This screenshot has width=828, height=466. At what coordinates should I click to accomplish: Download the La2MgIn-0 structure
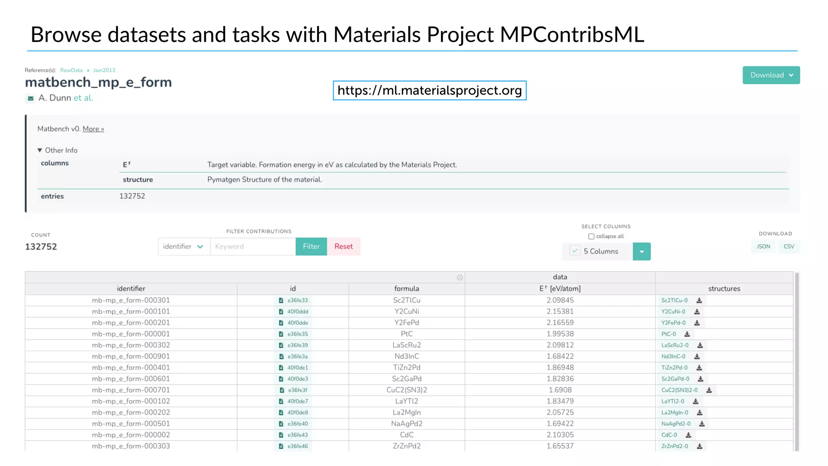point(699,413)
